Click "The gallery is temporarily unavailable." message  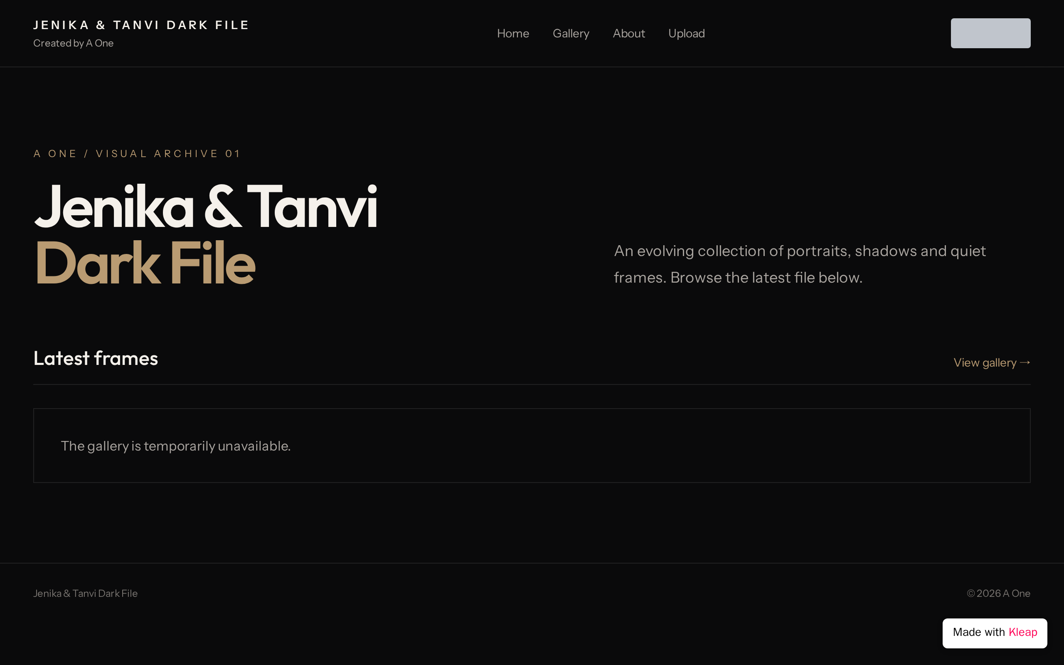tap(175, 446)
